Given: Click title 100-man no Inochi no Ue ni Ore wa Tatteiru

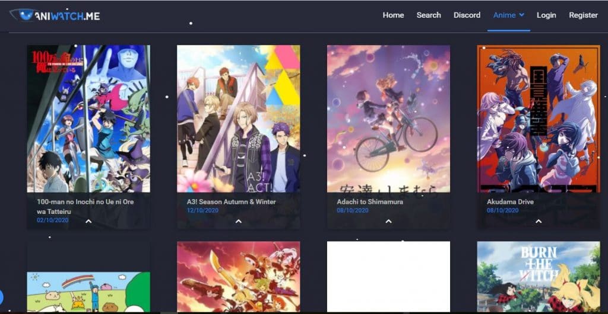Looking at the screenshot, I should click(85, 207).
